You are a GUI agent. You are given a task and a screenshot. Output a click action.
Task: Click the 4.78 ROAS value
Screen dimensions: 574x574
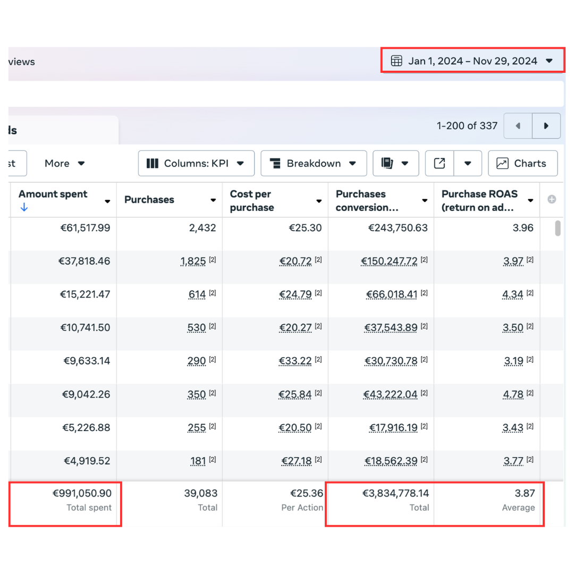pos(513,395)
